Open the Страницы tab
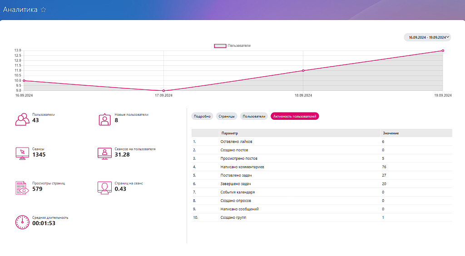 pos(227,116)
